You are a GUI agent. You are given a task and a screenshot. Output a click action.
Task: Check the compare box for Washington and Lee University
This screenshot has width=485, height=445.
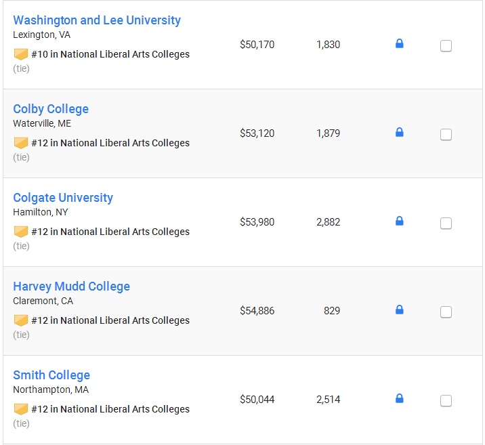point(446,46)
